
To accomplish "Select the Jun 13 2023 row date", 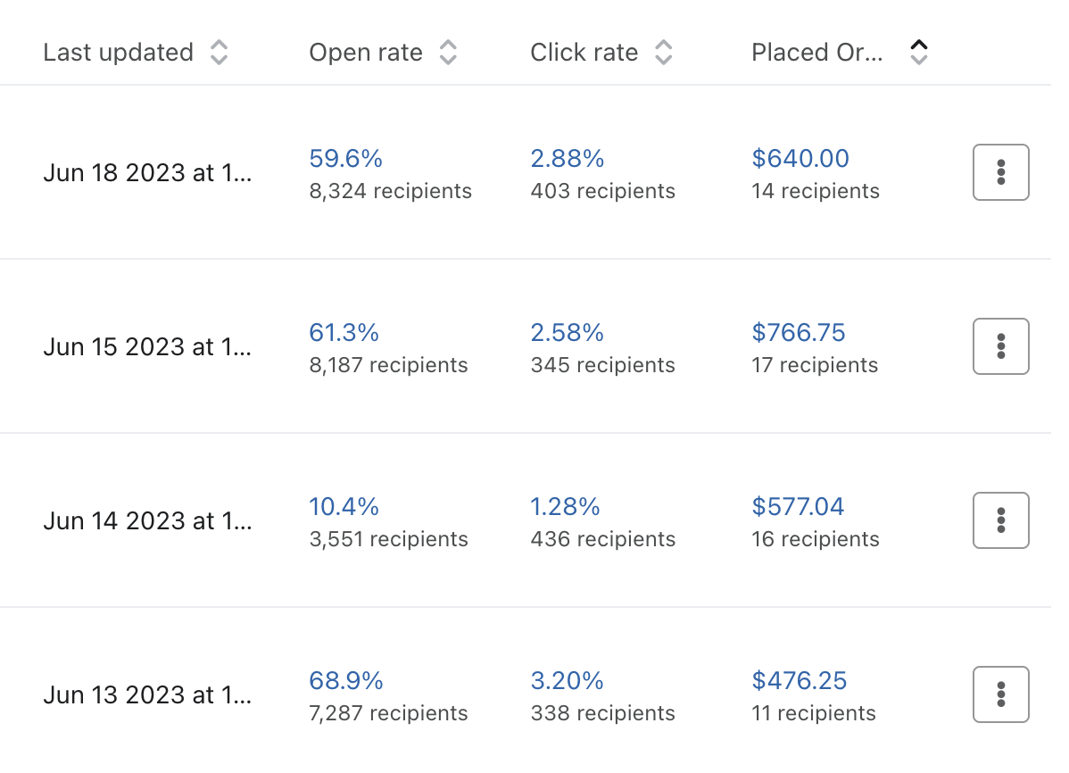I will 147,695.
